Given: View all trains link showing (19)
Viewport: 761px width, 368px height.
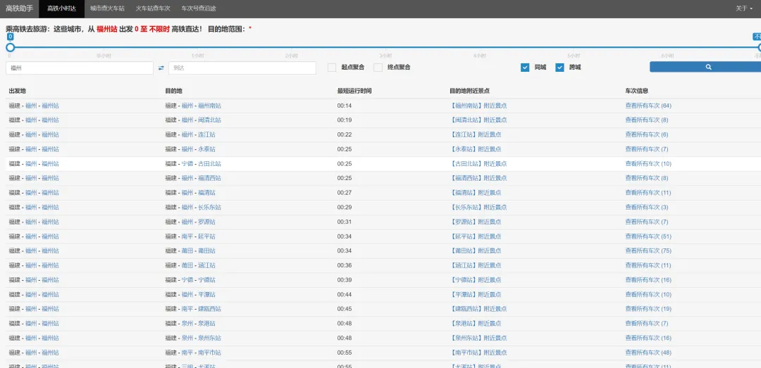Looking at the screenshot, I should [x=648, y=309].
